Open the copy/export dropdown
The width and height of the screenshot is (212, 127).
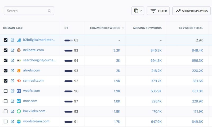click(138, 11)
